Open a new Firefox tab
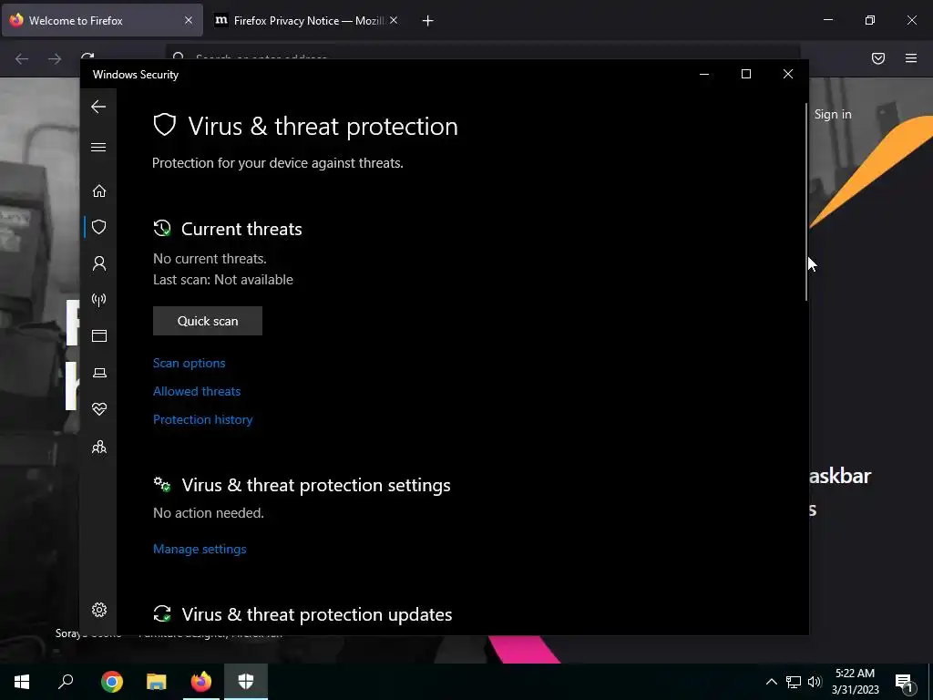The image size is (933, 700). tap(427, 21)
